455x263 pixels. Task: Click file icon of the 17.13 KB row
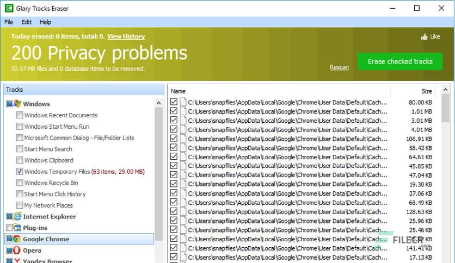coord(183,257)
